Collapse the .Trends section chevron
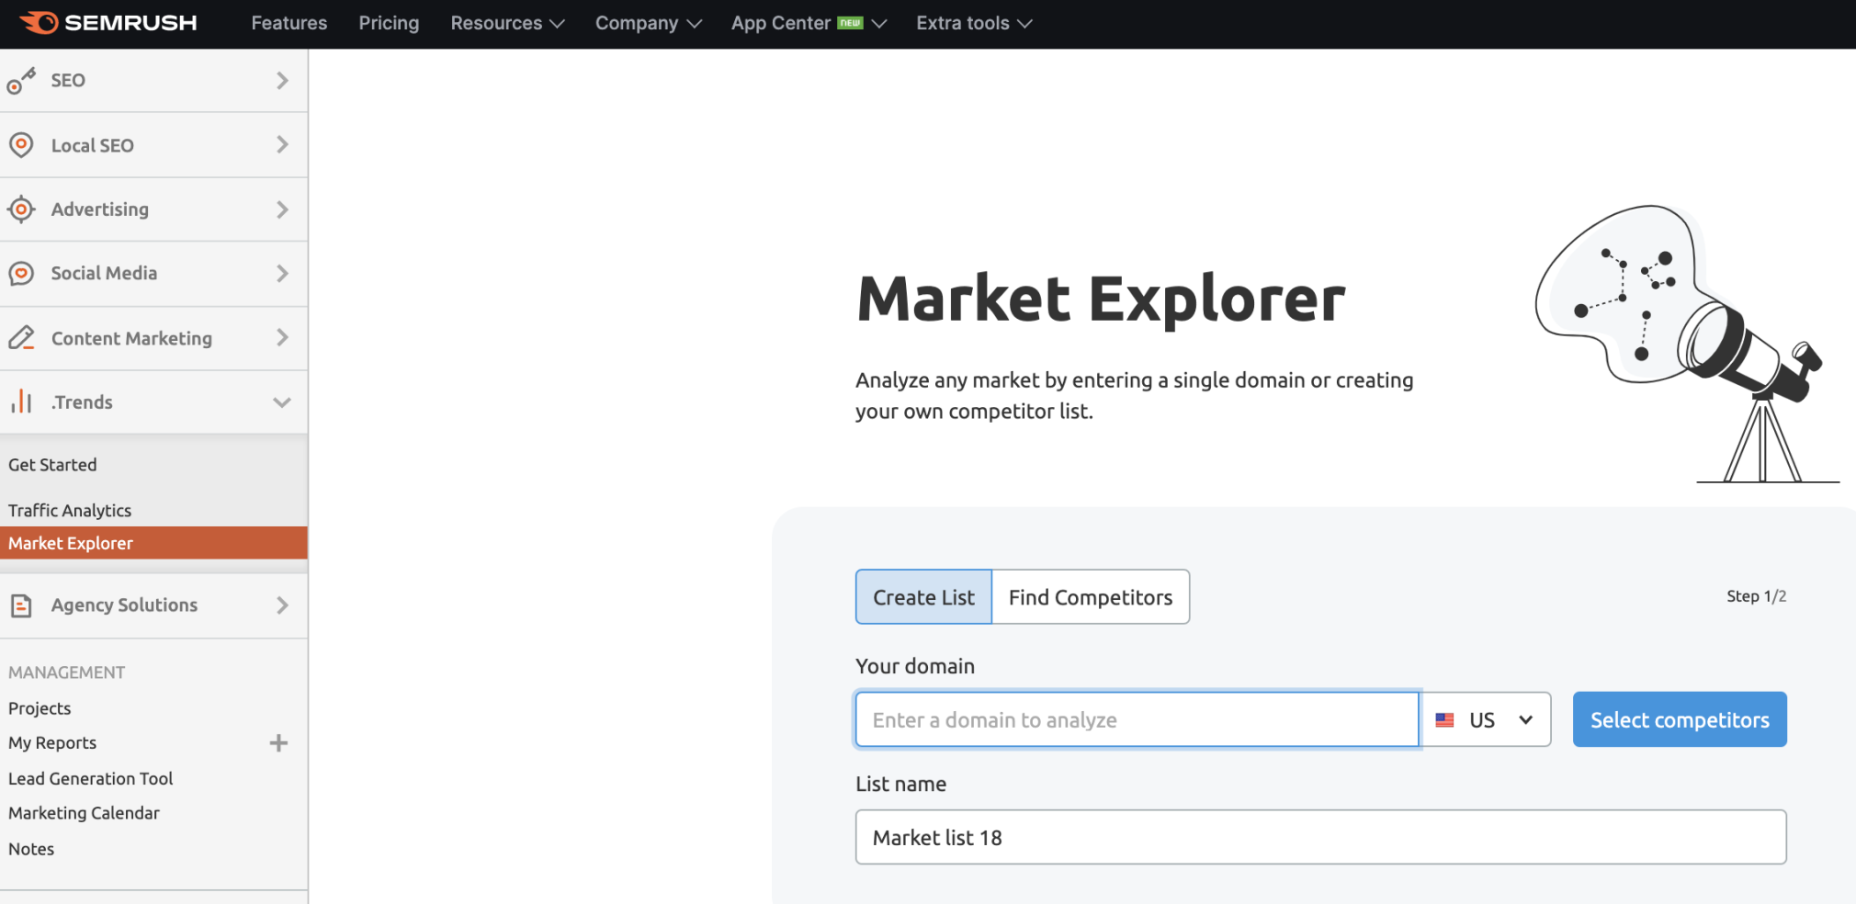1856x904 pixels. [x=282, y=402]
